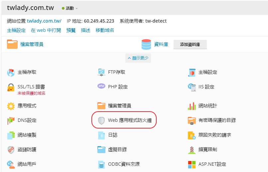
Task: Open the 有密碼保護的目錄 label
Action: 217,120
